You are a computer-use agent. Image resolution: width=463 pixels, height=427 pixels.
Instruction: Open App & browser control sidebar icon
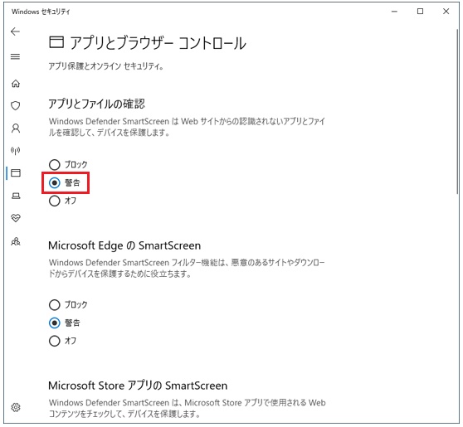tap(16, 173)
